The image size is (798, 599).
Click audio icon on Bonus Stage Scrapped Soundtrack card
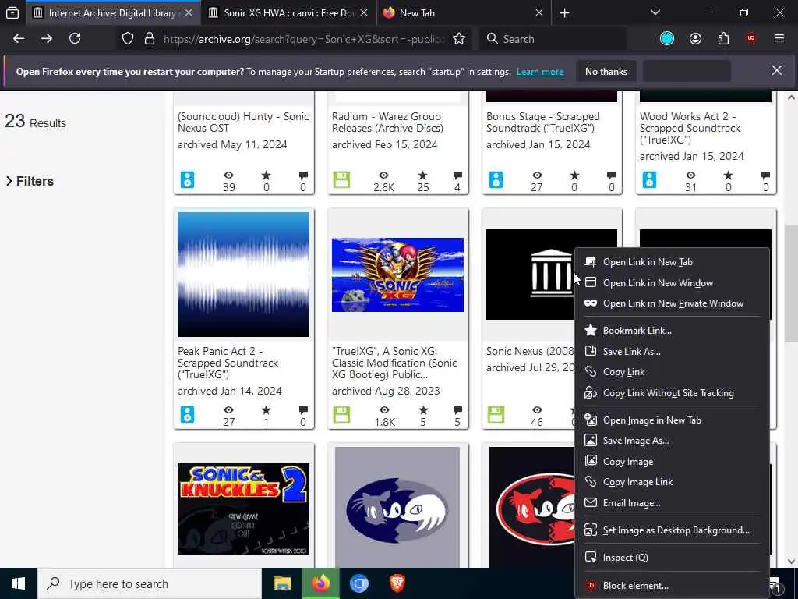[x=496, y=180]
